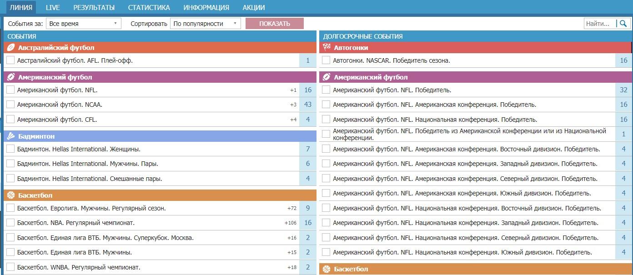The height and width of the screenshot is (275, 633).
Task: Click the Найти search input field
Action: [599, 24]
